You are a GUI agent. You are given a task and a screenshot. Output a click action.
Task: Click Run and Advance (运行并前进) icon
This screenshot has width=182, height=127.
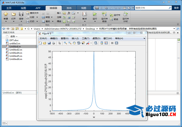pyautogui.click(x=104, y=14)
